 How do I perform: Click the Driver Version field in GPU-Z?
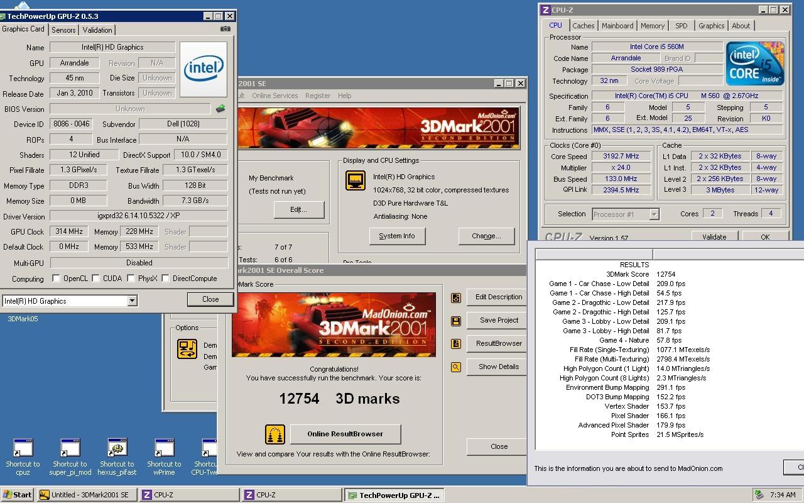coord(139,216)
